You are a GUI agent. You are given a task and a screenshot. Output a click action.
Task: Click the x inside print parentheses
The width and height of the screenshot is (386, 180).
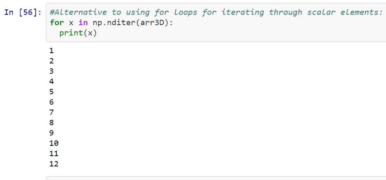click(90, 33)
